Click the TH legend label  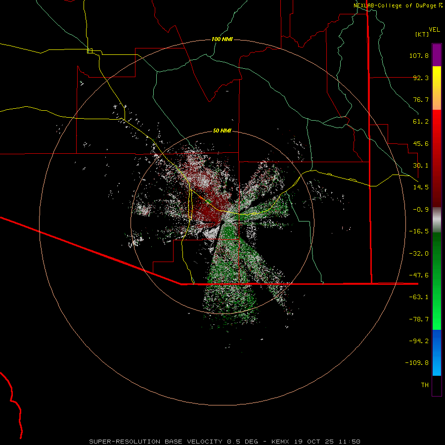coord(425,385)
